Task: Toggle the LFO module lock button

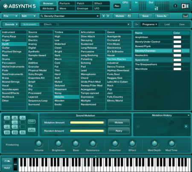Action: (32, 130)
